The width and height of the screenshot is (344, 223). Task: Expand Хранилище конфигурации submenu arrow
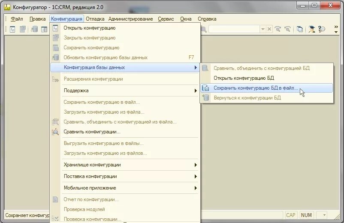[x=196, y=165]
